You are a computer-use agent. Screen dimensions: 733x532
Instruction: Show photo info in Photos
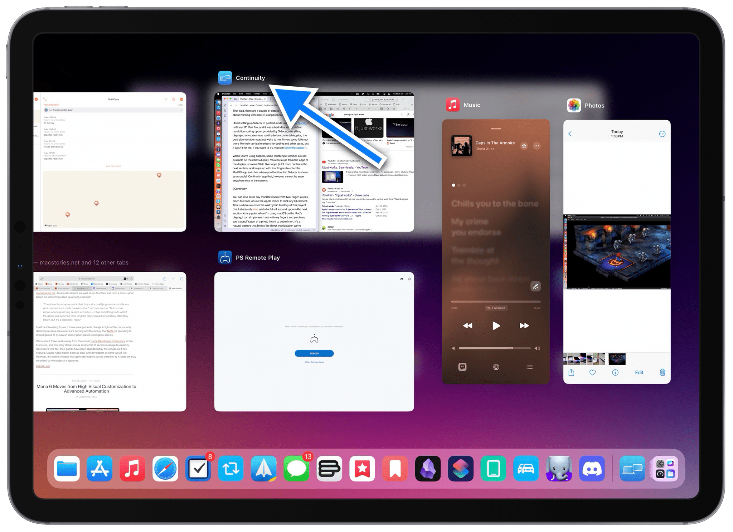click(x=615, y=372)
